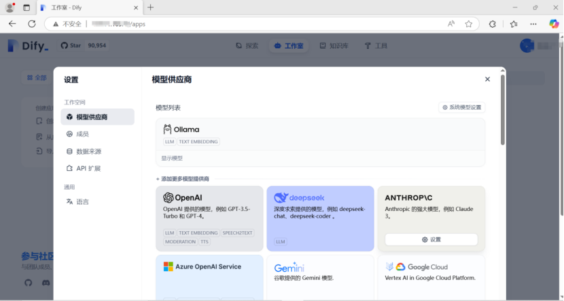This screenshot has width=564, height=301.
Task: Click the Ollama llama logo icon
Action: pos(167,129)
